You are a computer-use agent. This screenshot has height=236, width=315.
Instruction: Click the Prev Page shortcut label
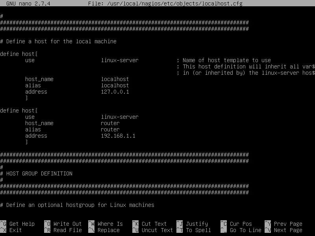(x=288, y=224)
